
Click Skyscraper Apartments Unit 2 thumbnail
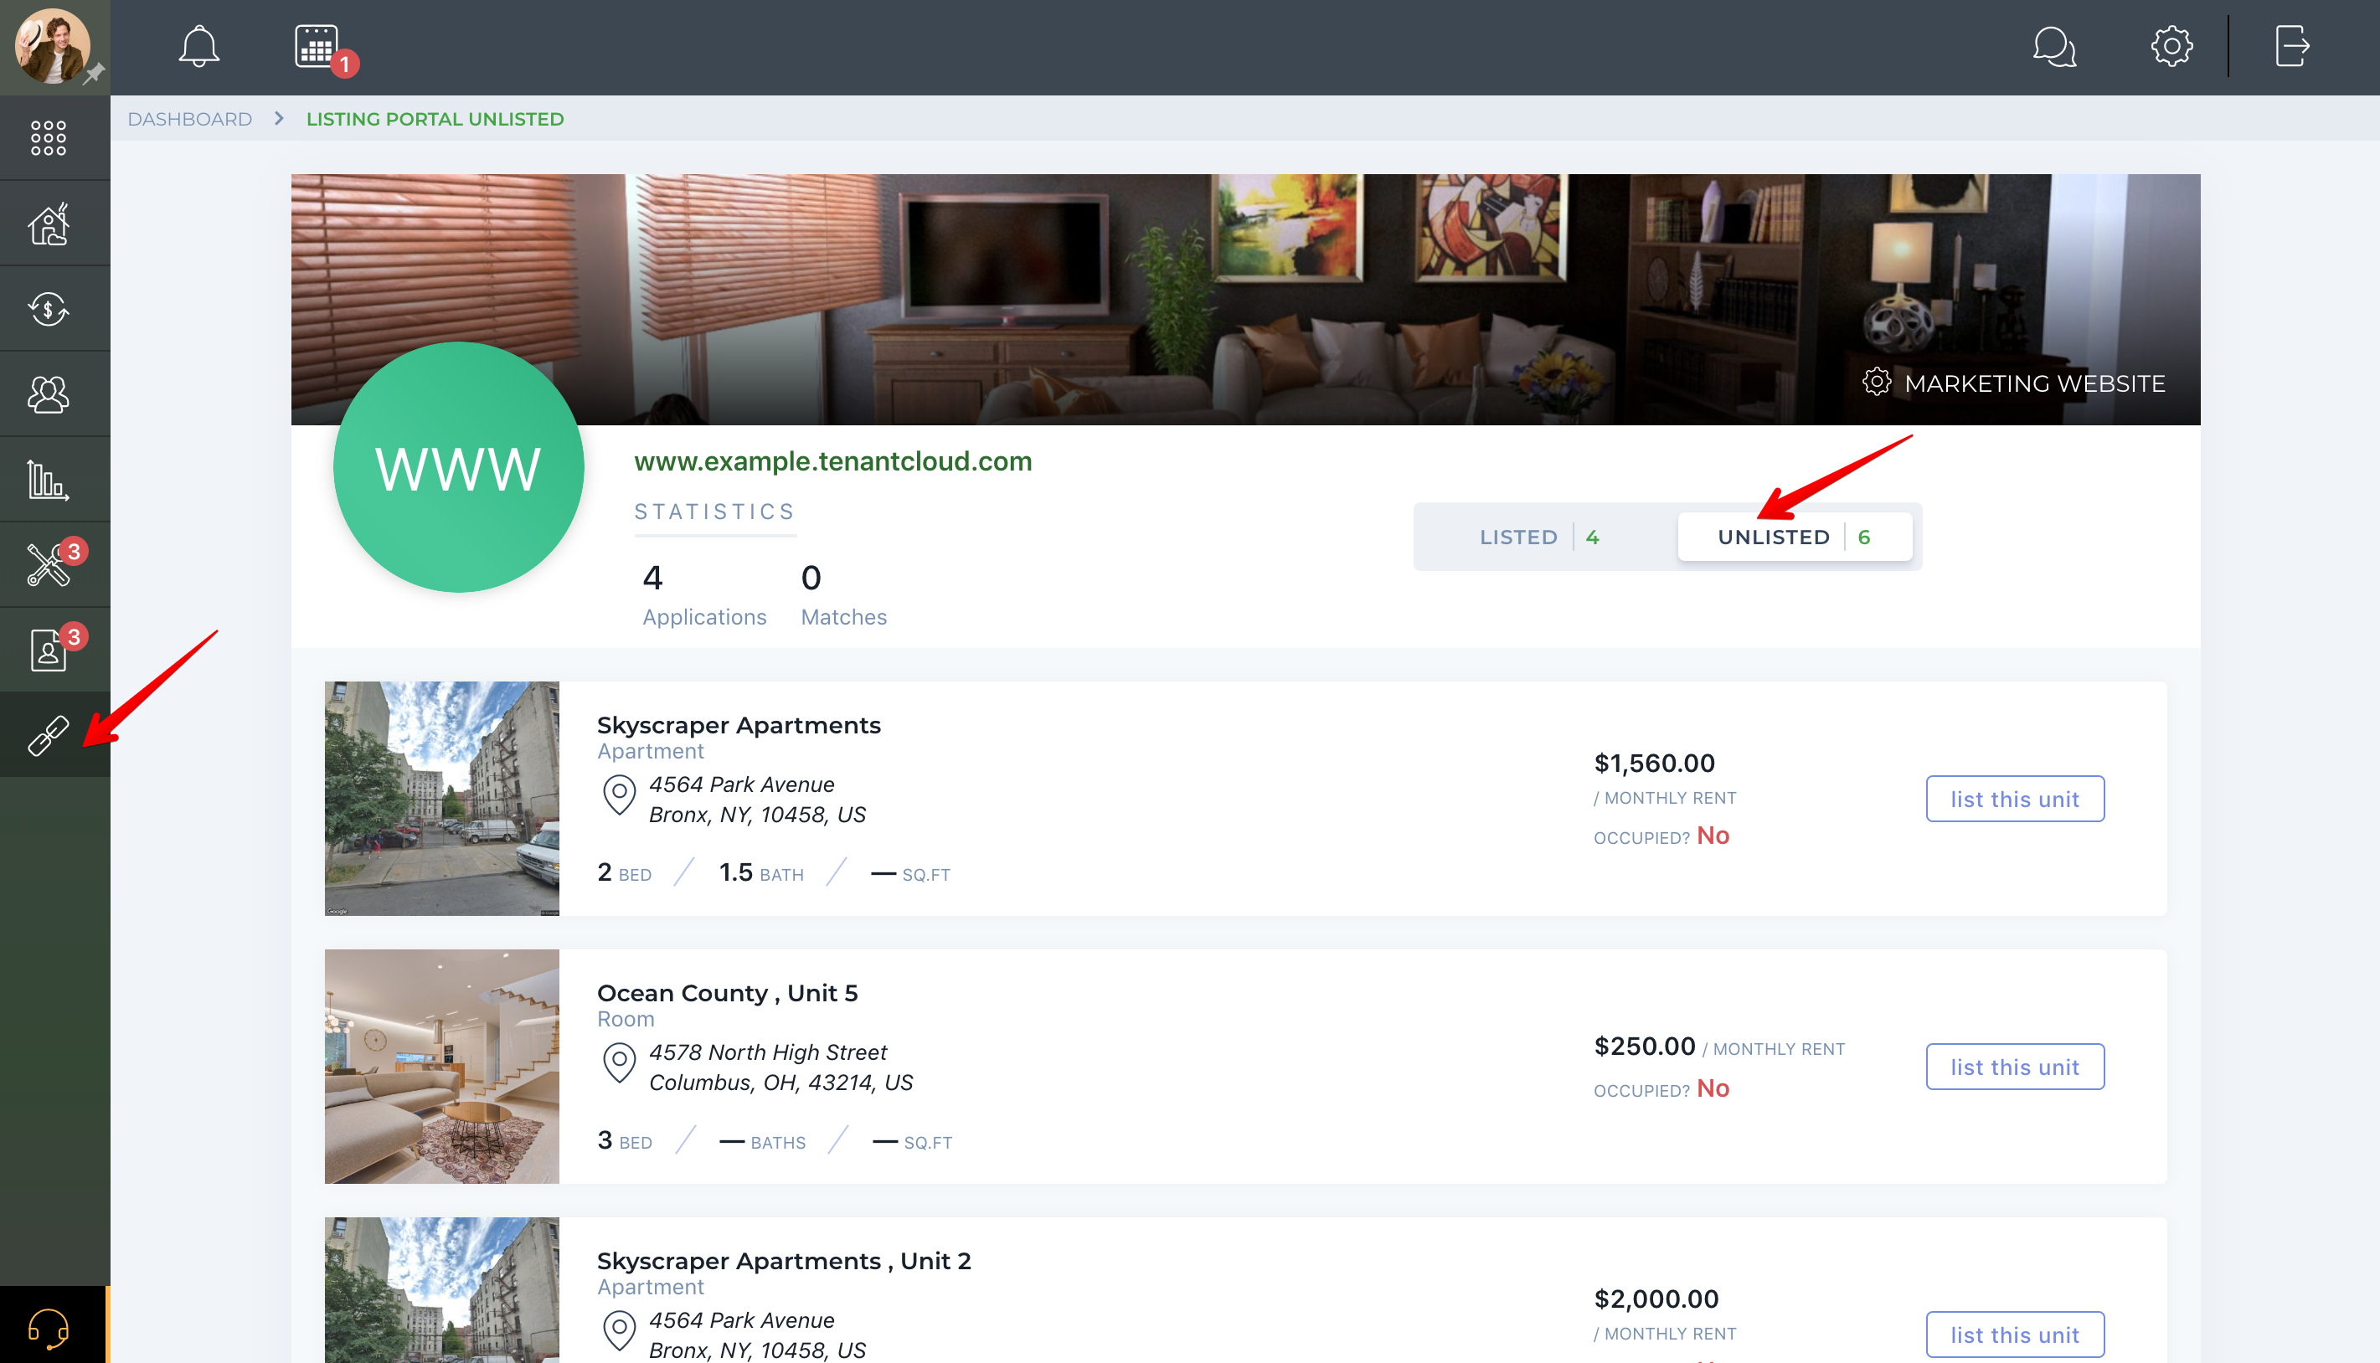[442, 1290]
